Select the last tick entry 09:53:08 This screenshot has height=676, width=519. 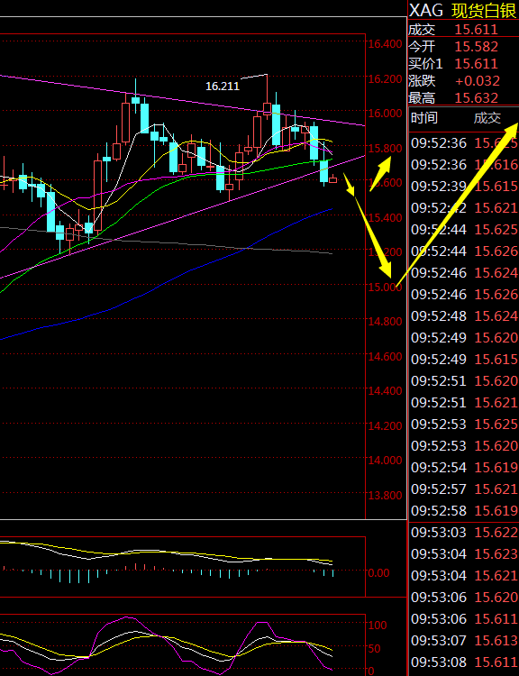(464, 662)
